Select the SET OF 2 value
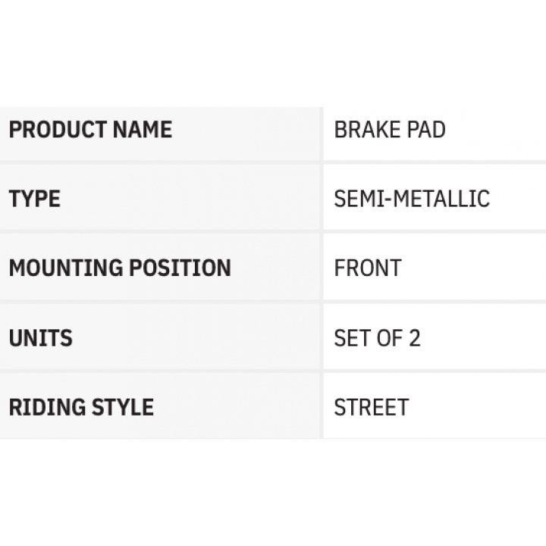 click(x=377, y=337)
